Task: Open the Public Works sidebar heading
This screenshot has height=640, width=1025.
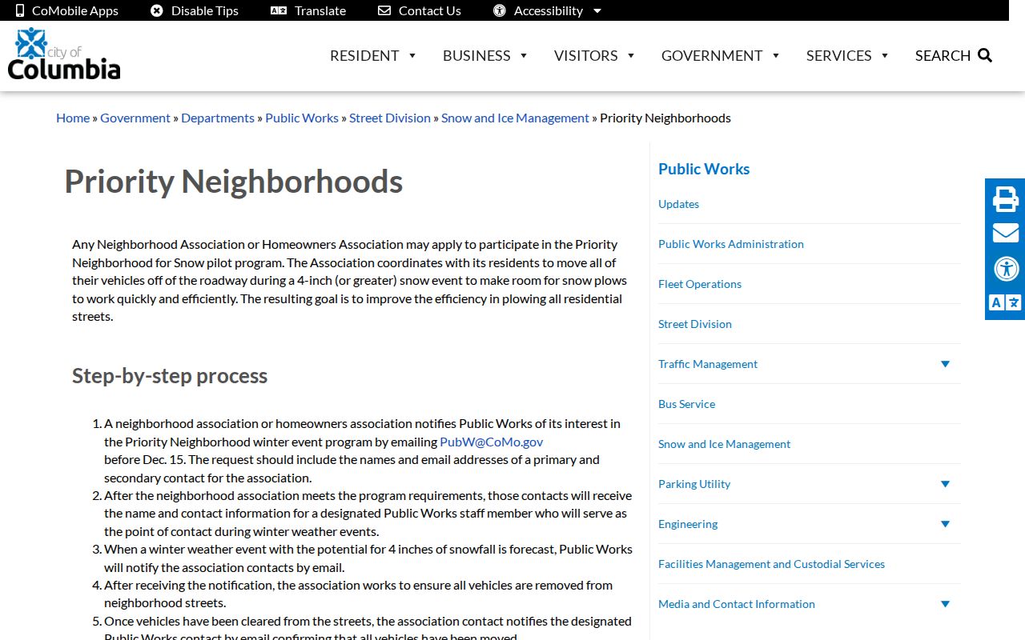Action: click(704, 169)
